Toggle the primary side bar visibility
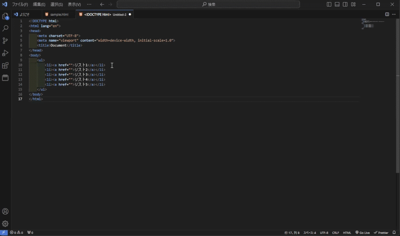400x236 pixels. (329, 4)
